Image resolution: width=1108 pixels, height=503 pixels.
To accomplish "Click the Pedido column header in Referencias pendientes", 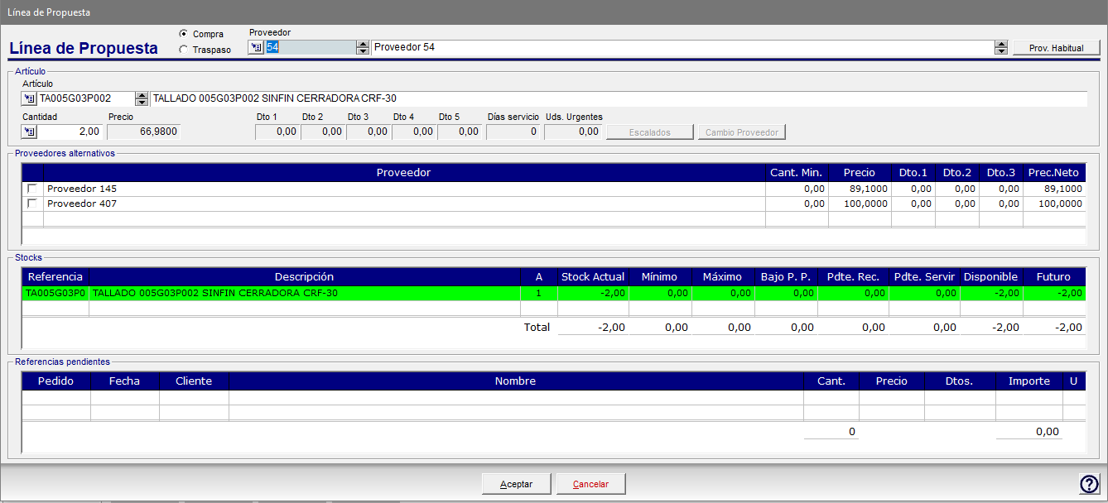I will coord(56,381).
